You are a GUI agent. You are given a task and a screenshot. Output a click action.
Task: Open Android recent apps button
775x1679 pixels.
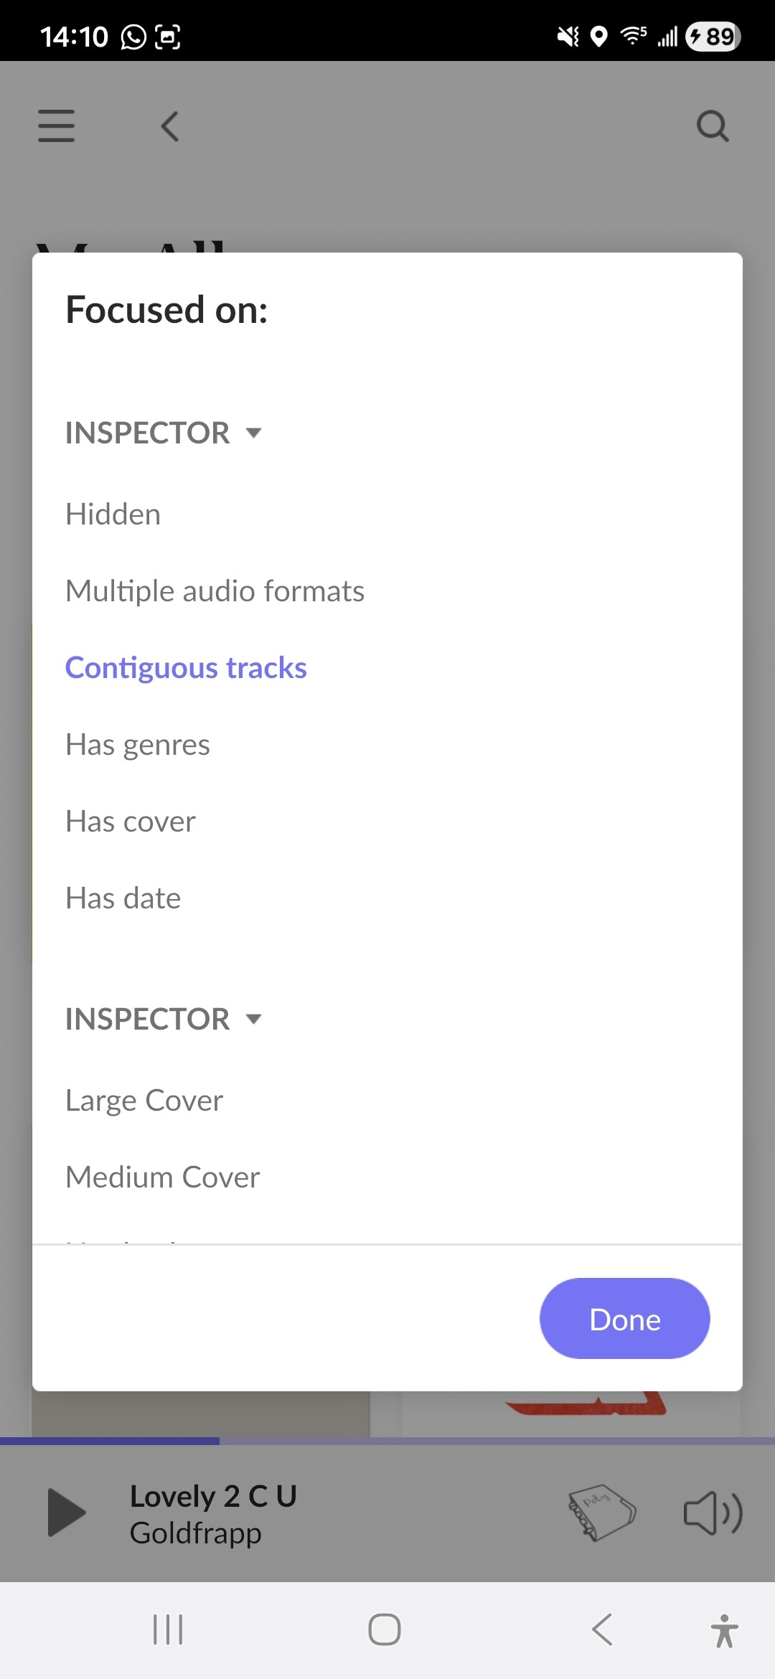coord(168,1629)
